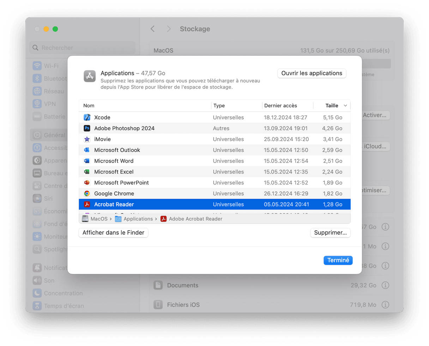Viewport: 429px width, 346px height.
Task: Click the Xcode app icon
Action: click(x=87, y=117)
